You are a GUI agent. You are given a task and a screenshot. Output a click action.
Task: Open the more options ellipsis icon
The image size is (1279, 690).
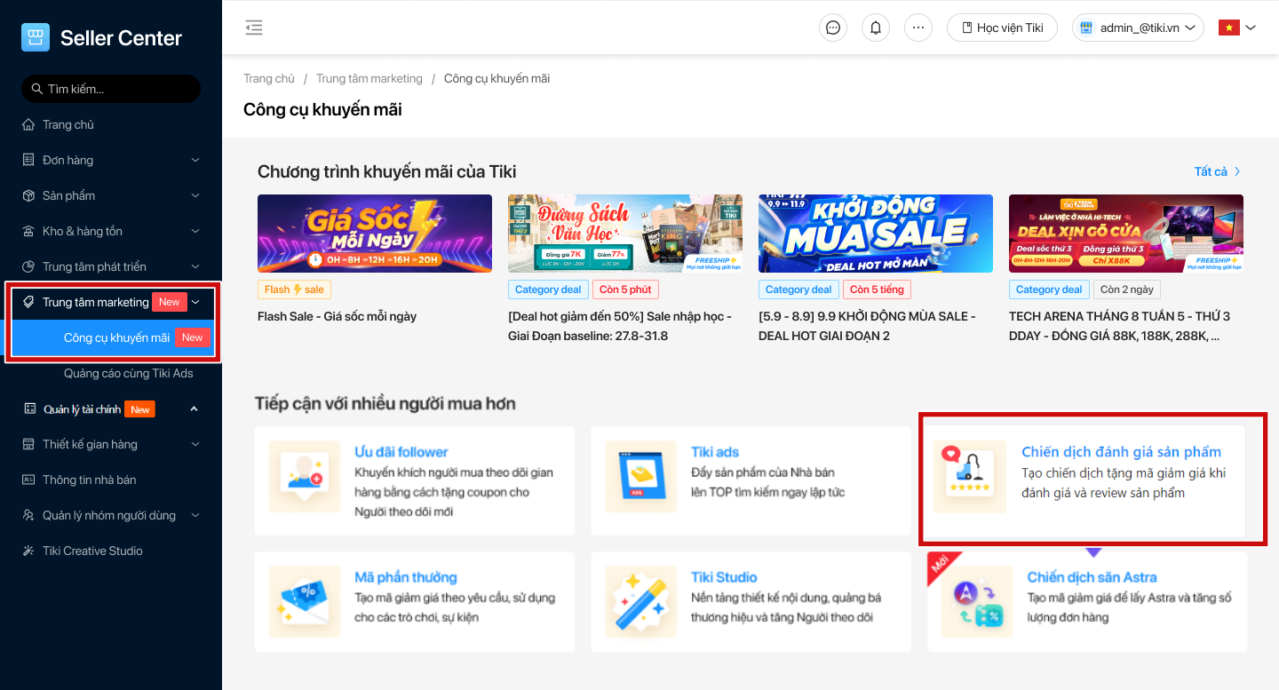[918, 28]
